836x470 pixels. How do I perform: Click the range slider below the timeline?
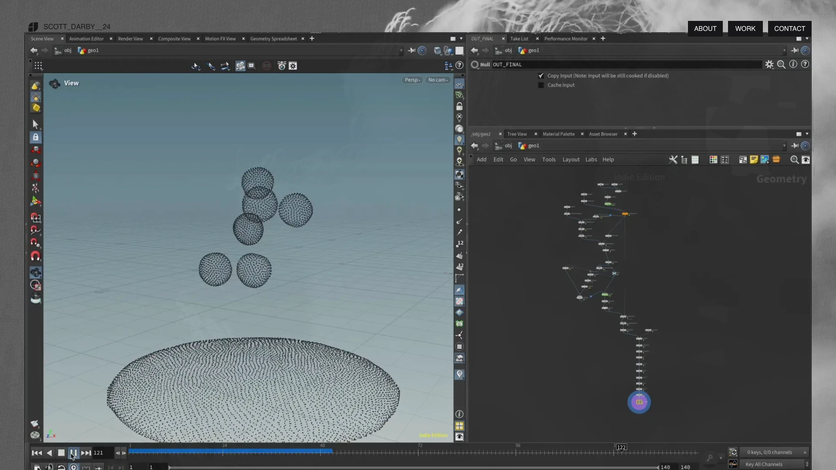[414, 467]
